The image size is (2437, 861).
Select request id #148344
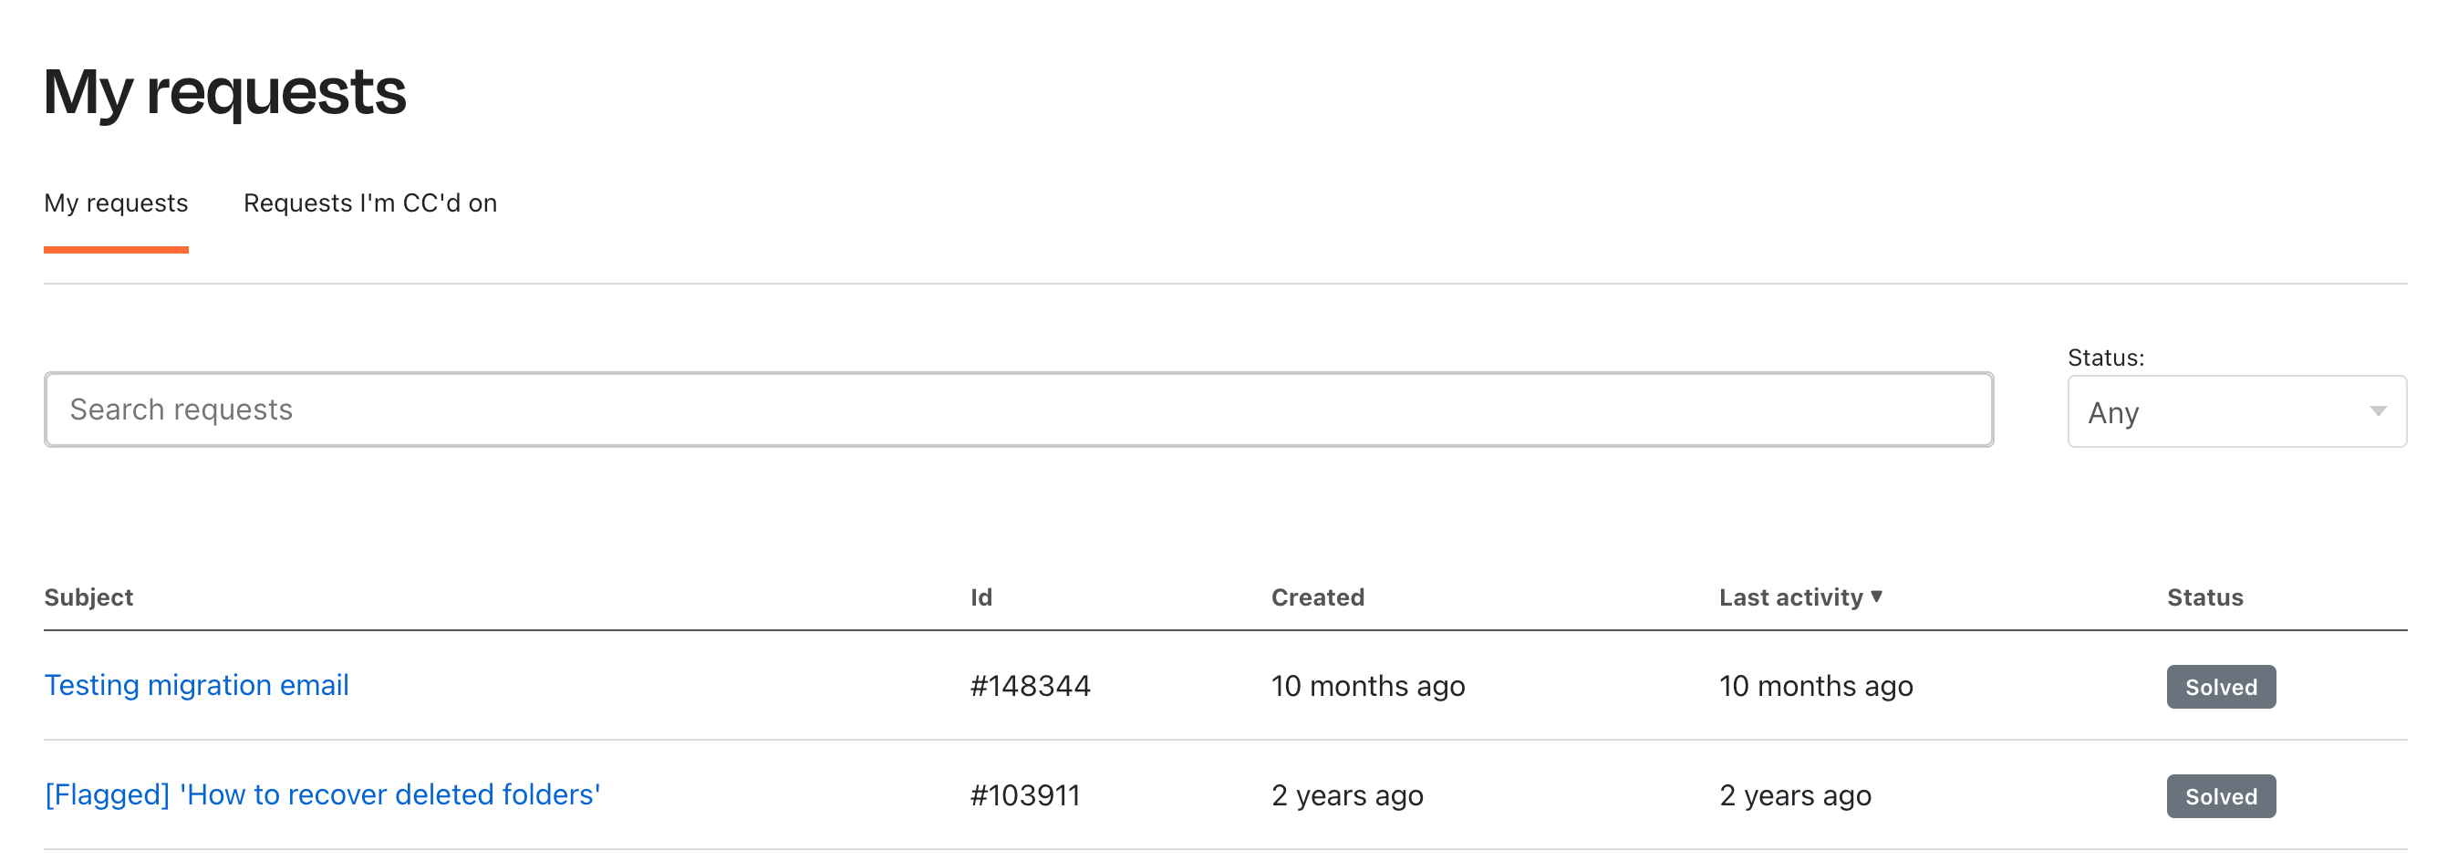[1031, 686]
